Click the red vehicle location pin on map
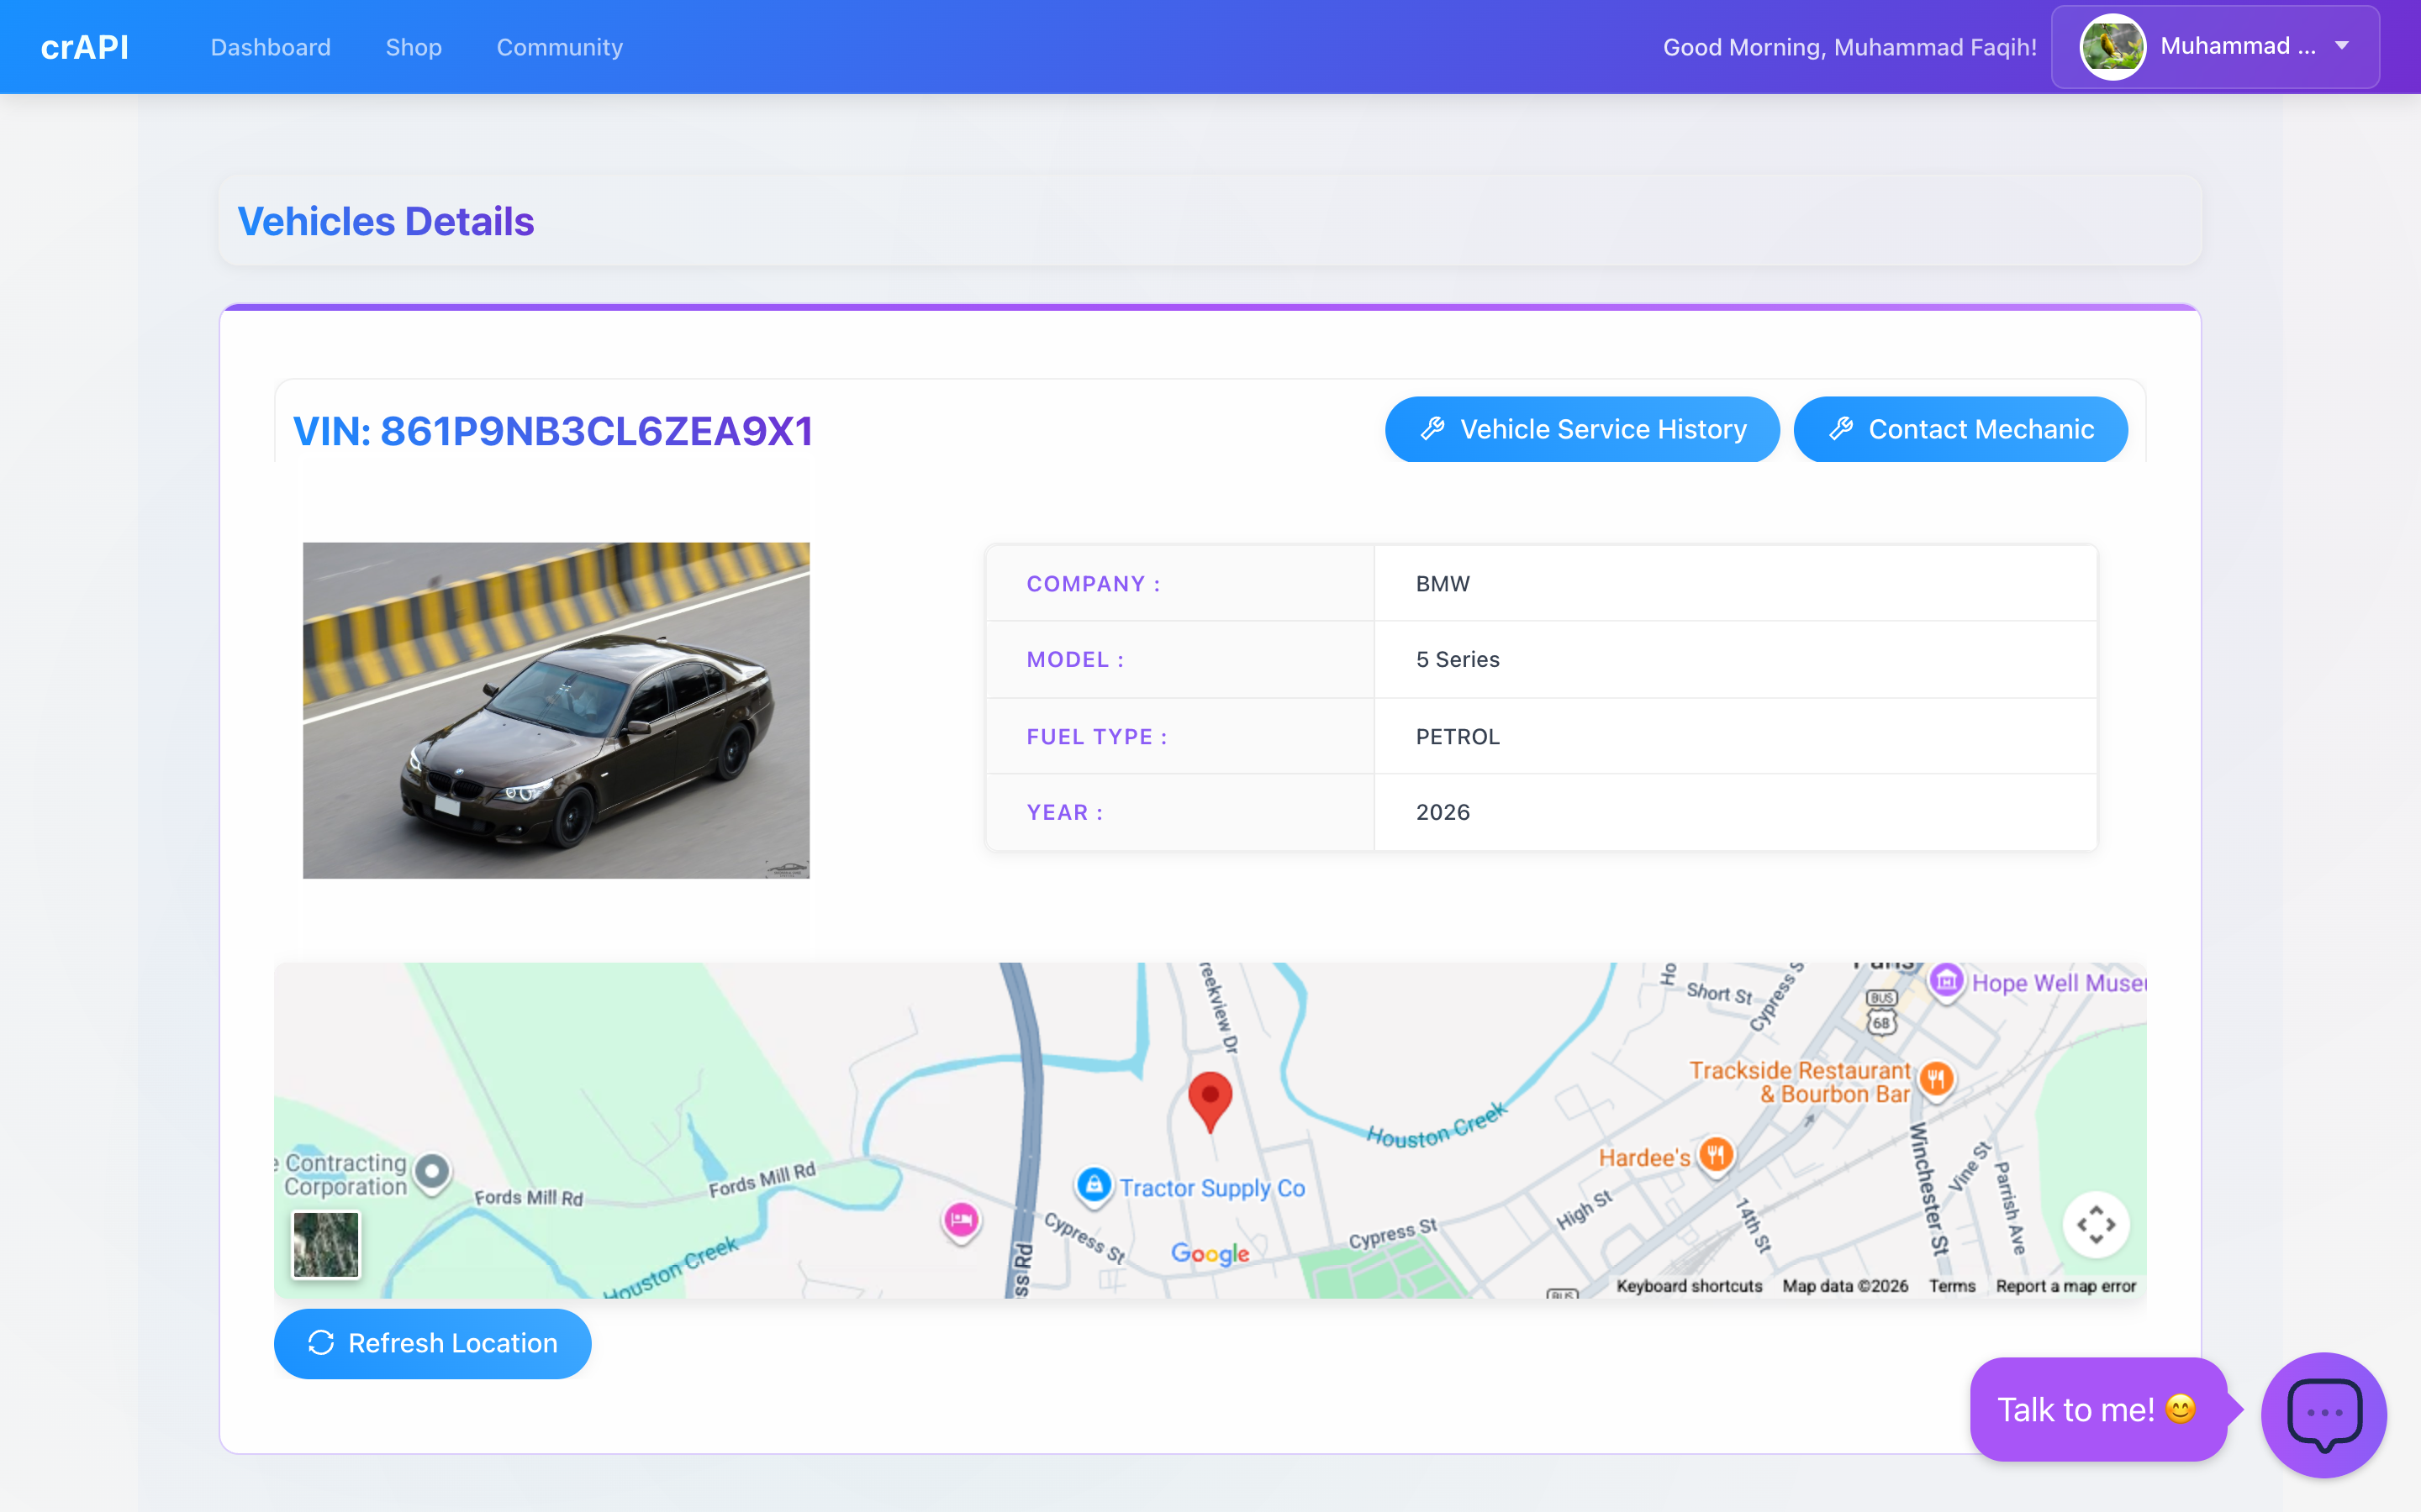 coord(1210,1102)
